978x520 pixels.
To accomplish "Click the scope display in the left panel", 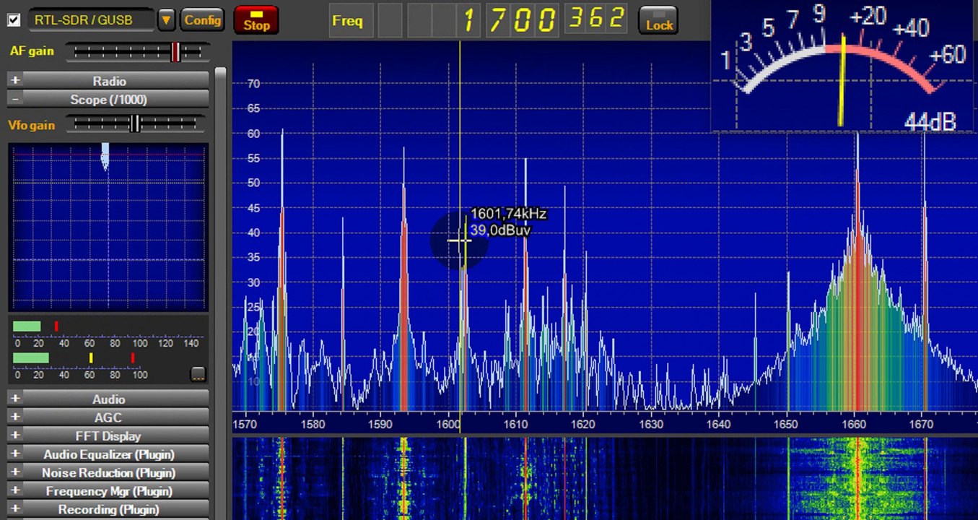I will point(108,227).
